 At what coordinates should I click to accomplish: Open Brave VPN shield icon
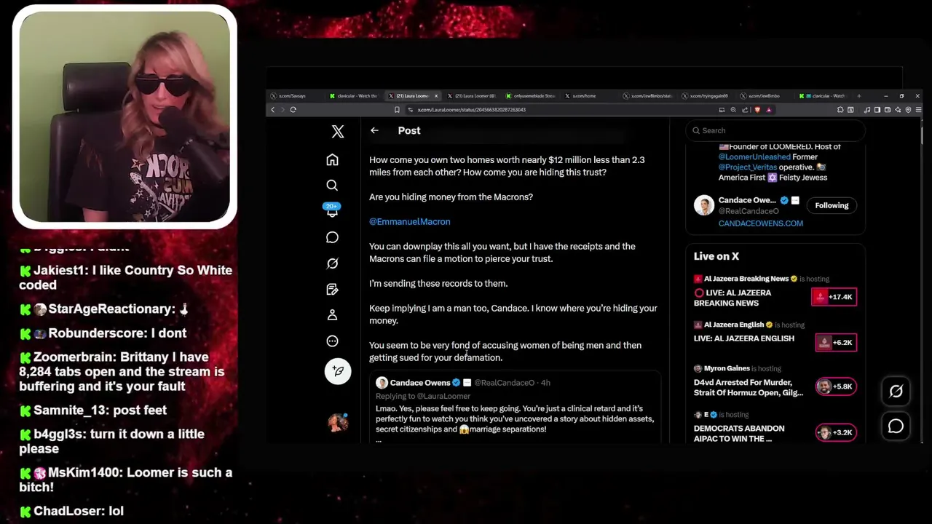click(908, 110)
